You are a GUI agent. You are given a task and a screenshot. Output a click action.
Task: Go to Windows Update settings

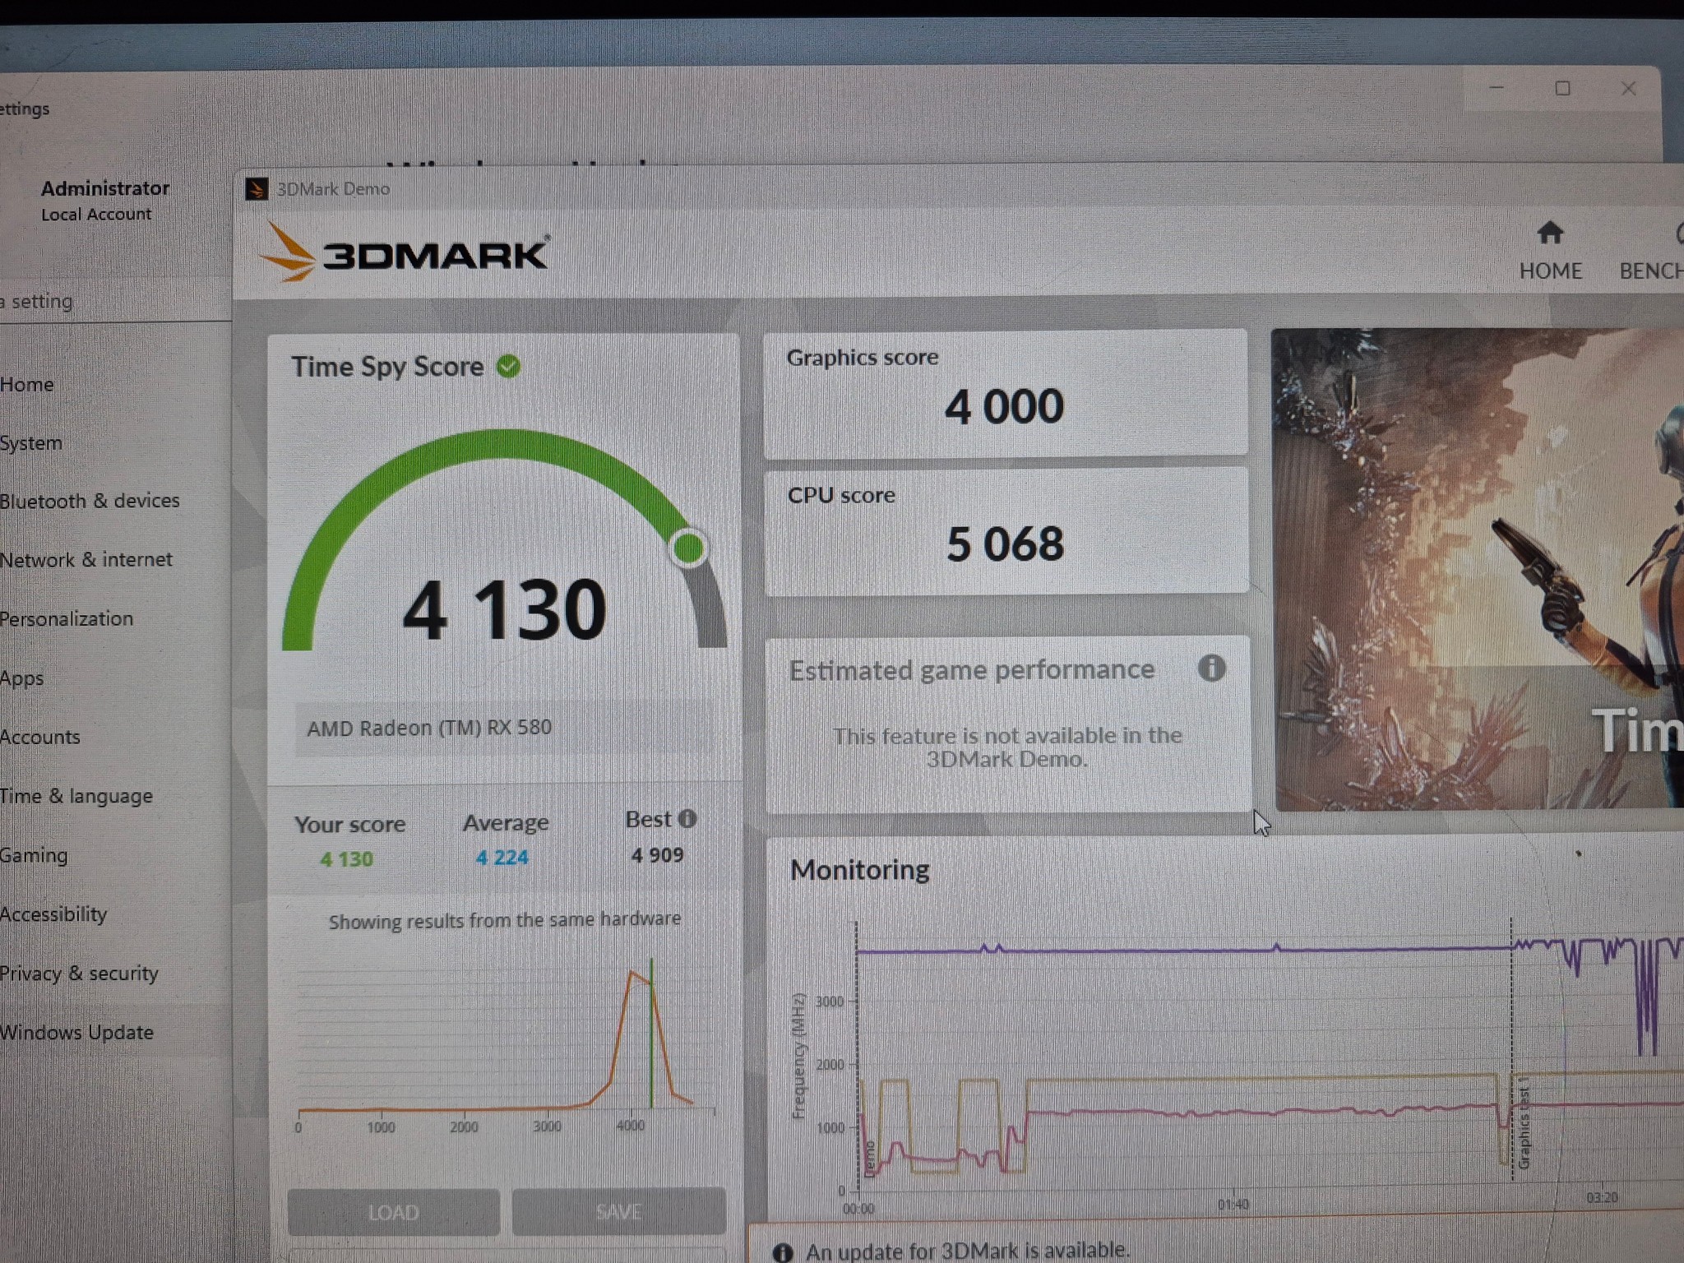(77, 1033)
